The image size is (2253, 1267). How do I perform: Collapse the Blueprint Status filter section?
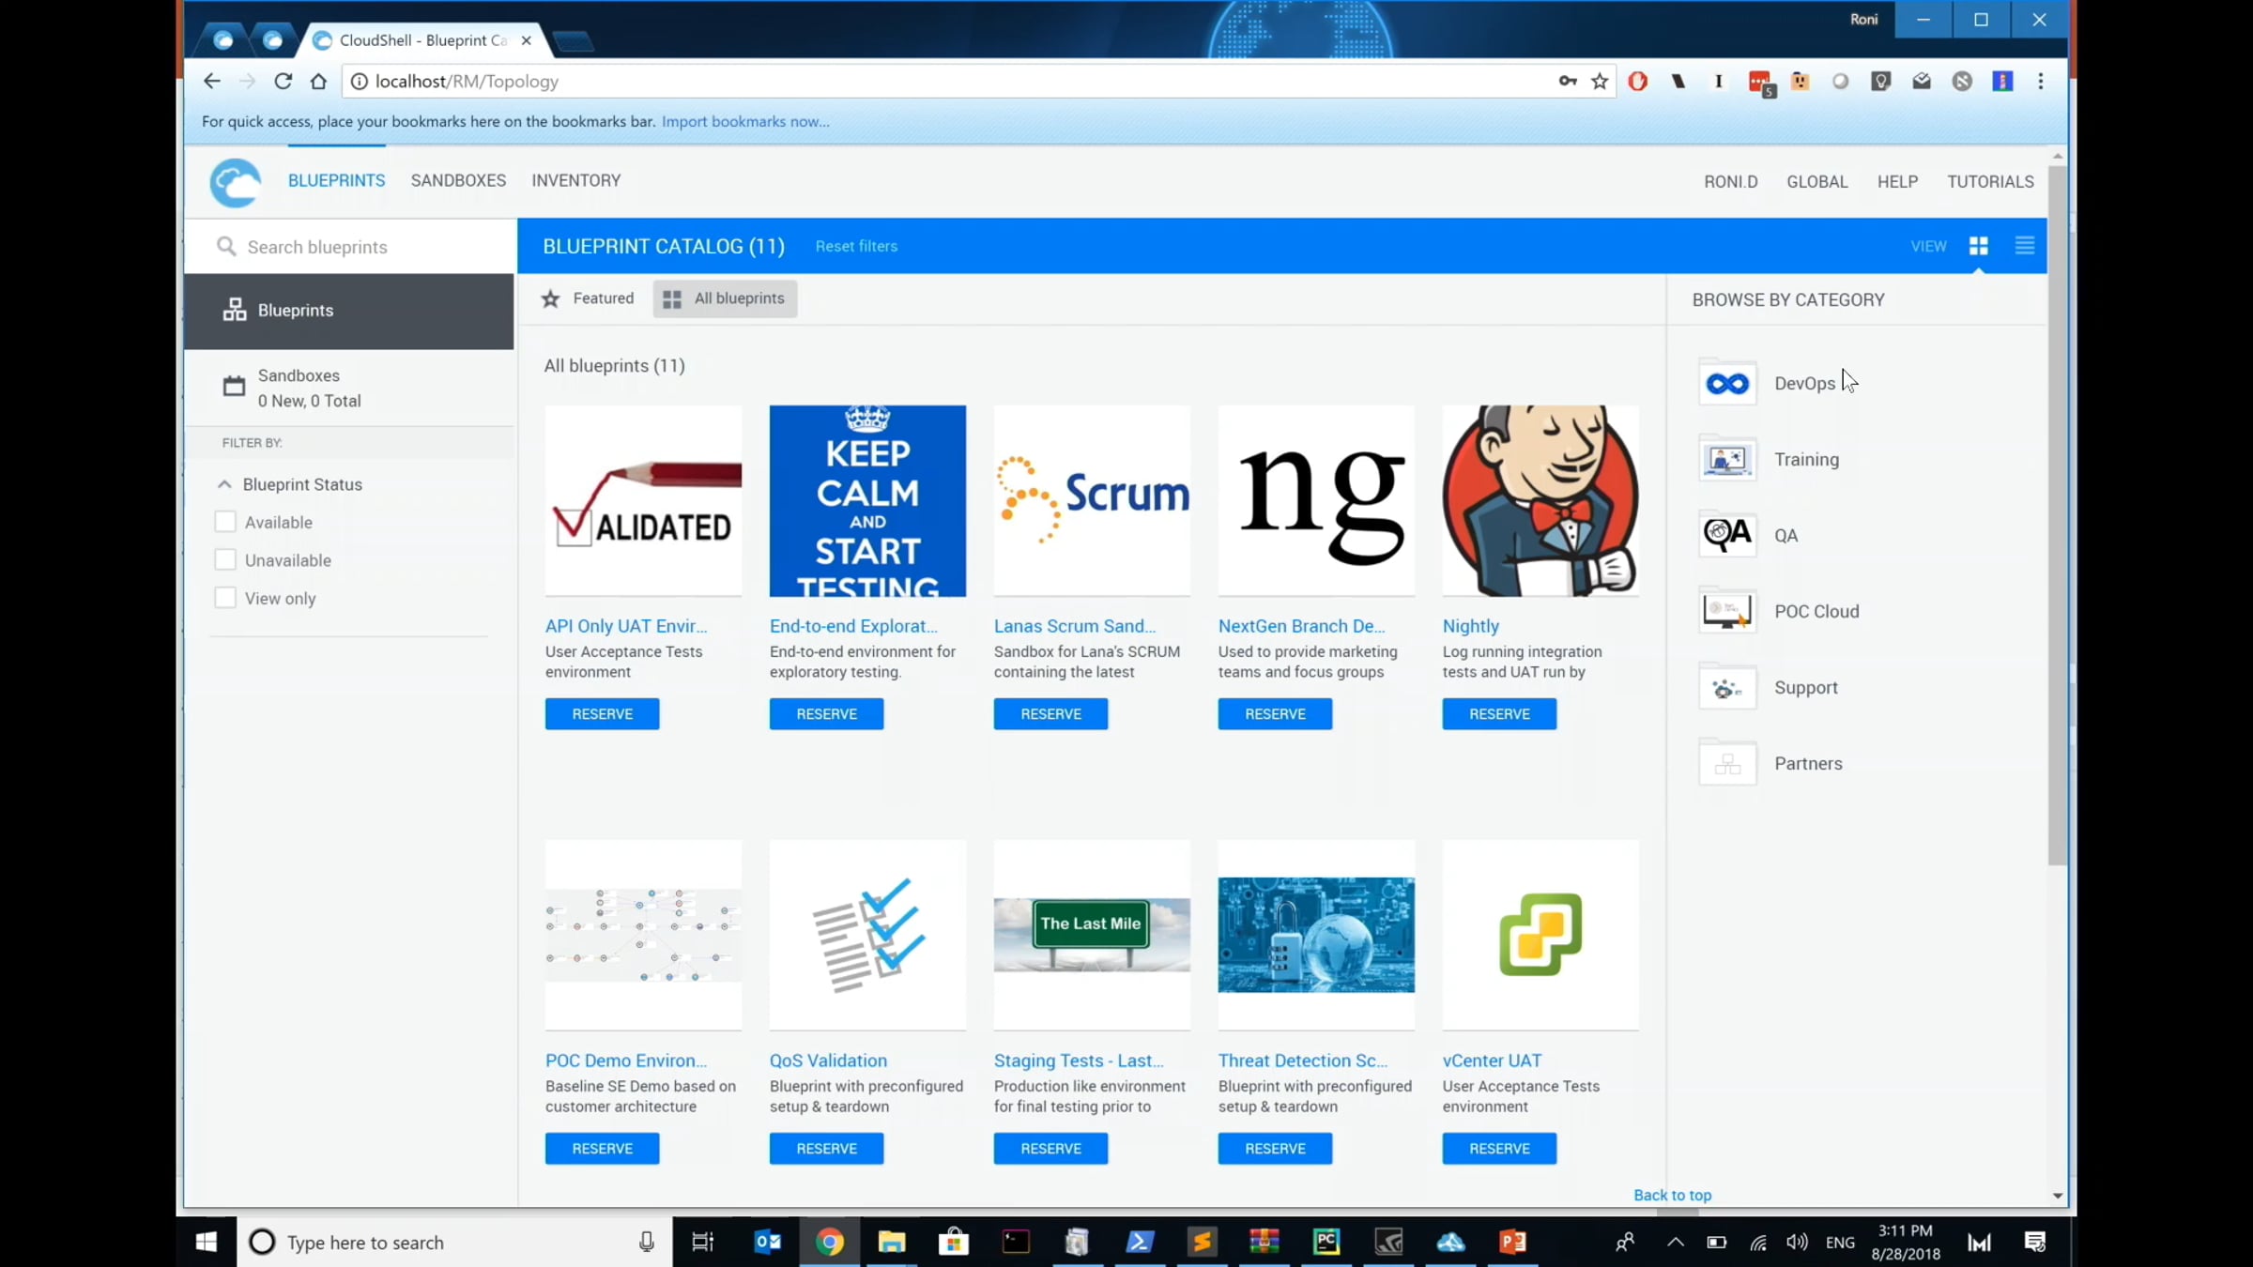[224, 484]
